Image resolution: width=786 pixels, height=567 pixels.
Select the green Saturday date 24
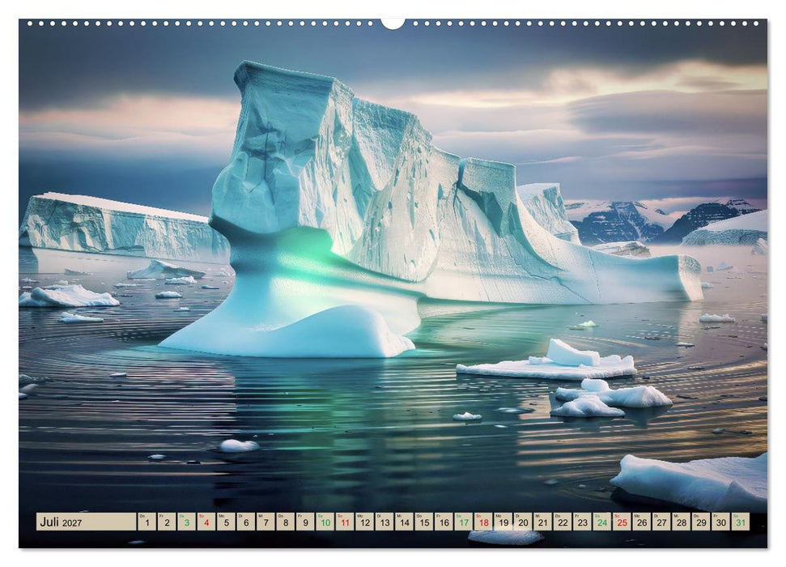coord(602,522)
